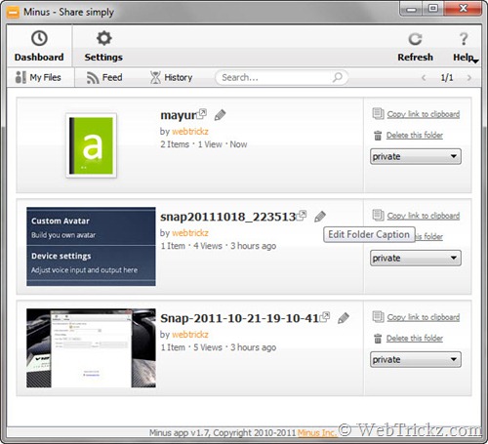Viewport: 488px width, 444px height.
Task: Copy the snap20111018_223513 link to clipboard
Action: click(x=424, y=216)
